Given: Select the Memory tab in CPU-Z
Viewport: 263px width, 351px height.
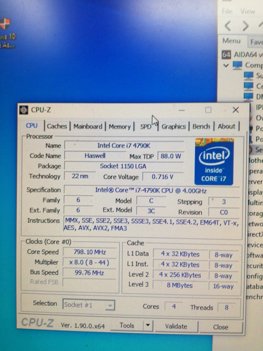Looking at the screenshot, I should 120,127.
